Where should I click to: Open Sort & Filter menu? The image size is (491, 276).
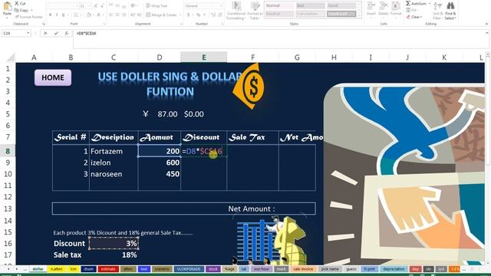click(437, 10)
